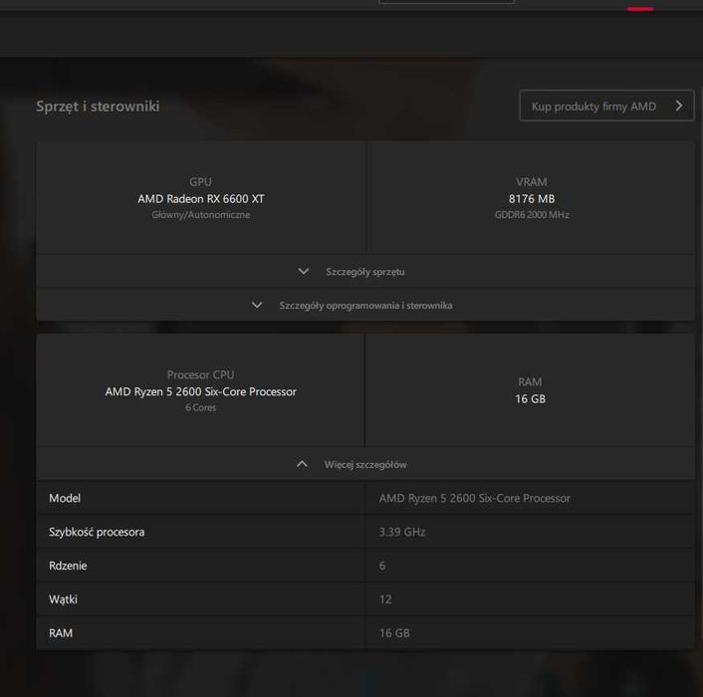The width and height of the screenshot is (703, 697).
Task: Click the VRAM value 8176 MB
Action: click(532, 198)
